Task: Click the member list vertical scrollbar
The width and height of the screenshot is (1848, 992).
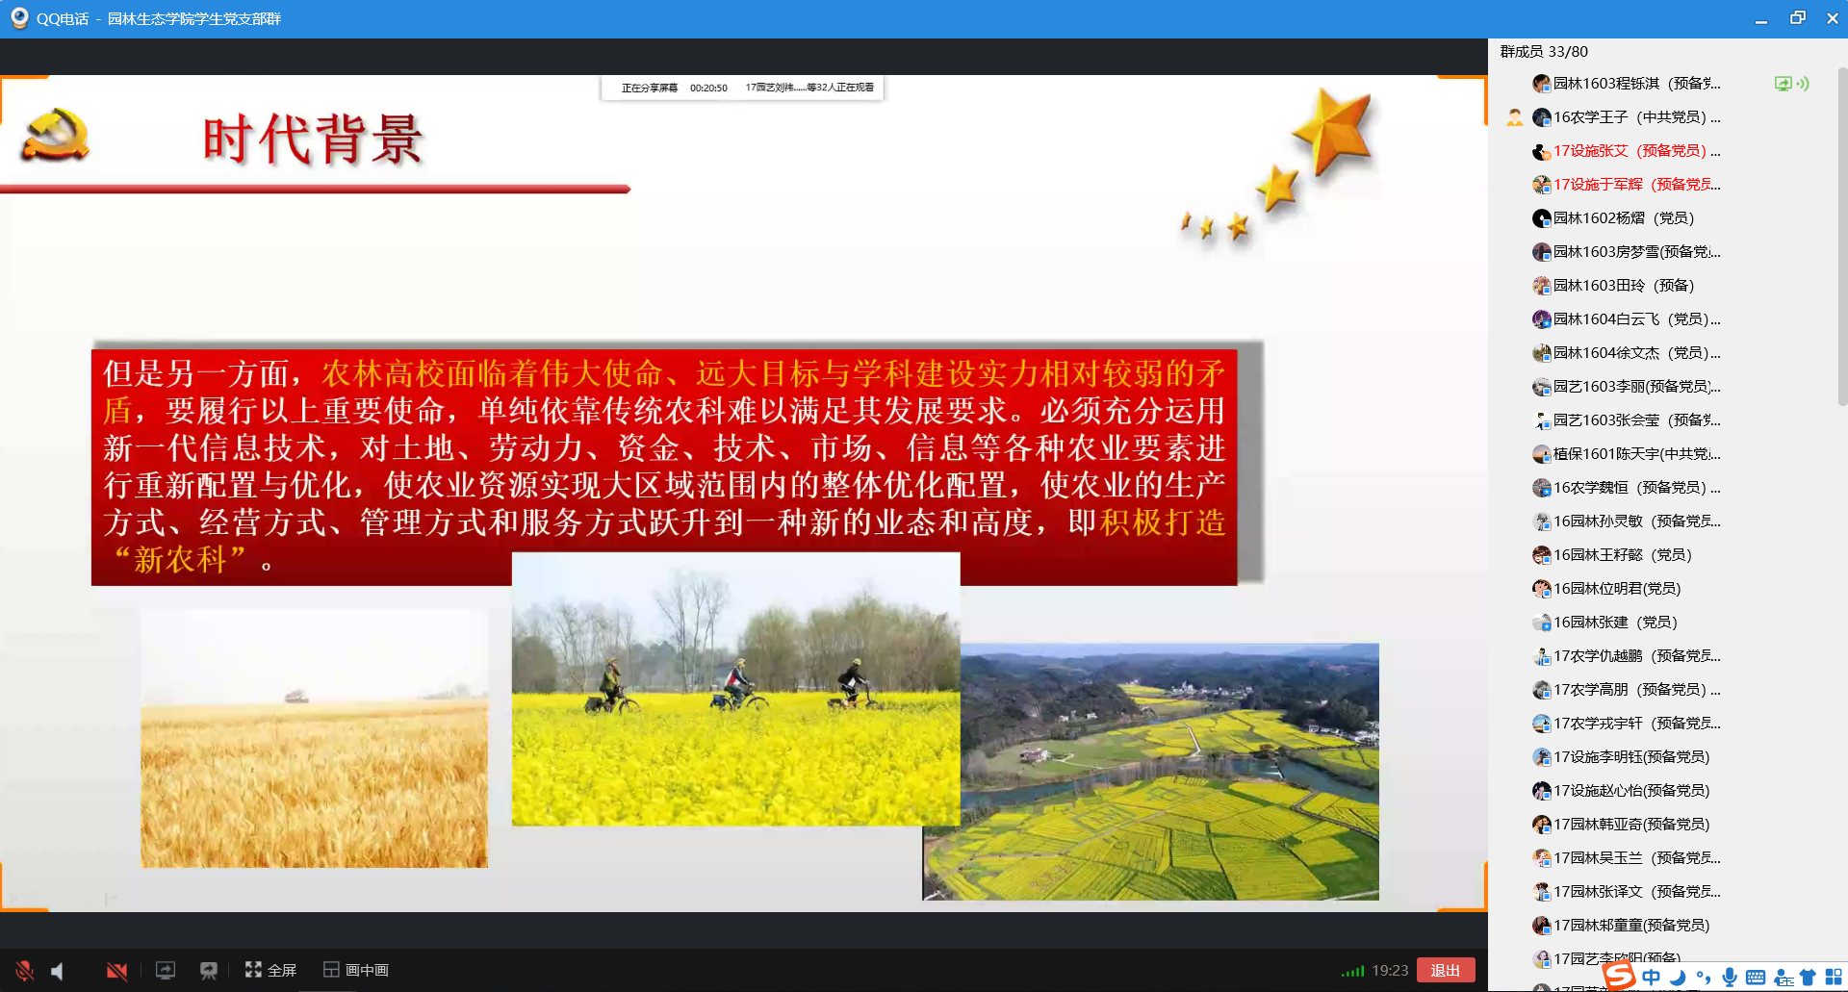Action: coord(1841,241)
